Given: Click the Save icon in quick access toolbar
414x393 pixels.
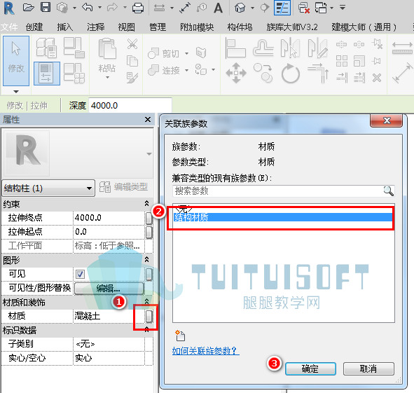Looking at the screenshot, I should point(46,7).
